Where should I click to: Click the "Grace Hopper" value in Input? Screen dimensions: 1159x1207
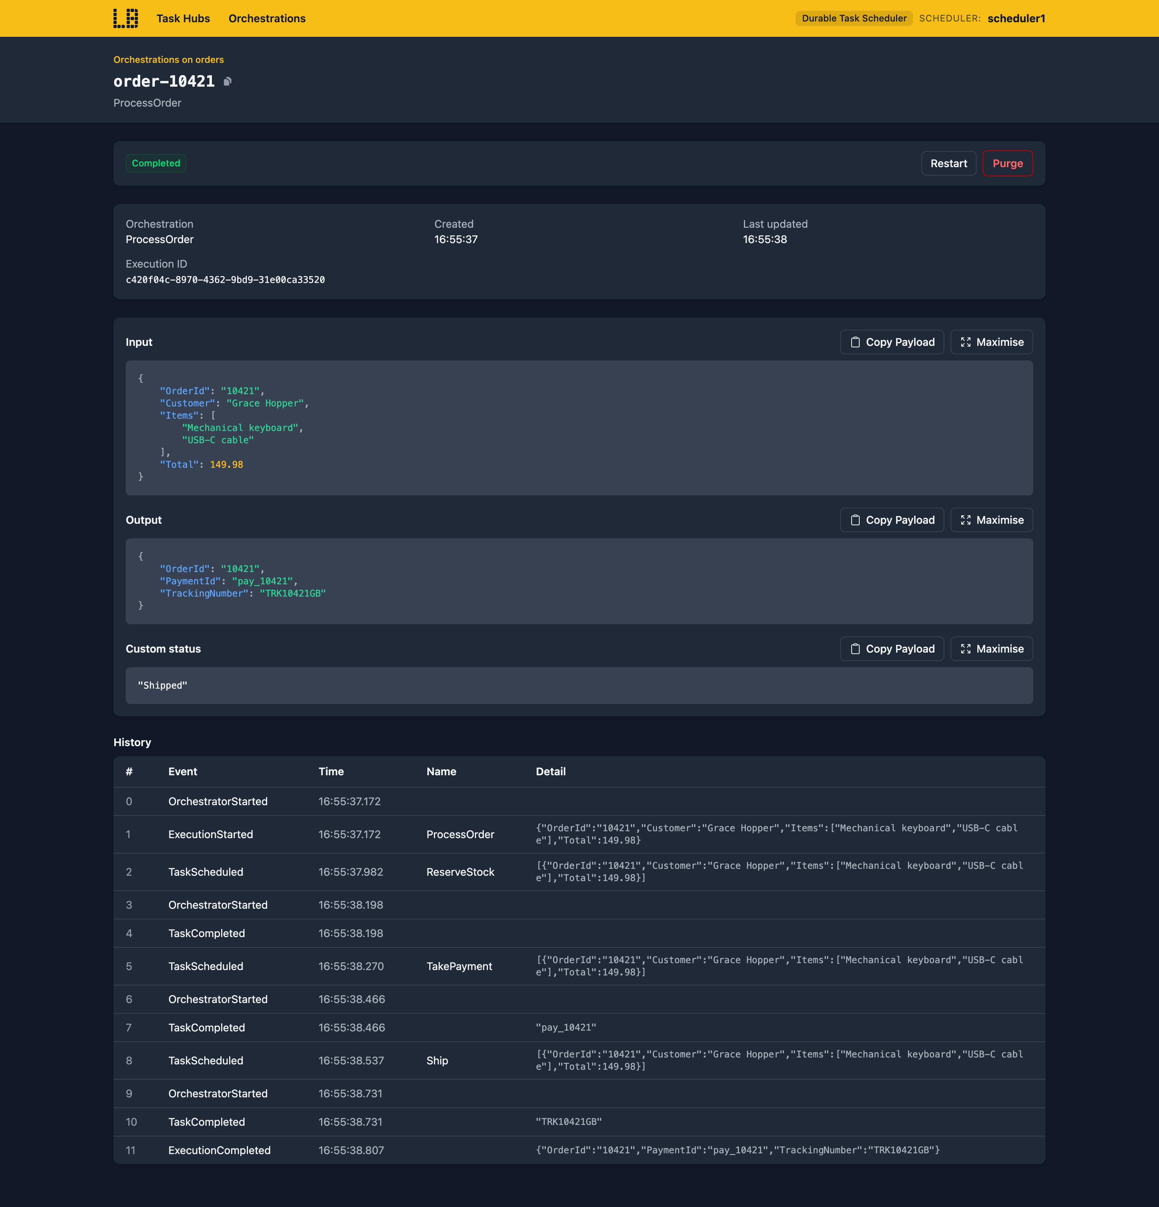point(265,403)
